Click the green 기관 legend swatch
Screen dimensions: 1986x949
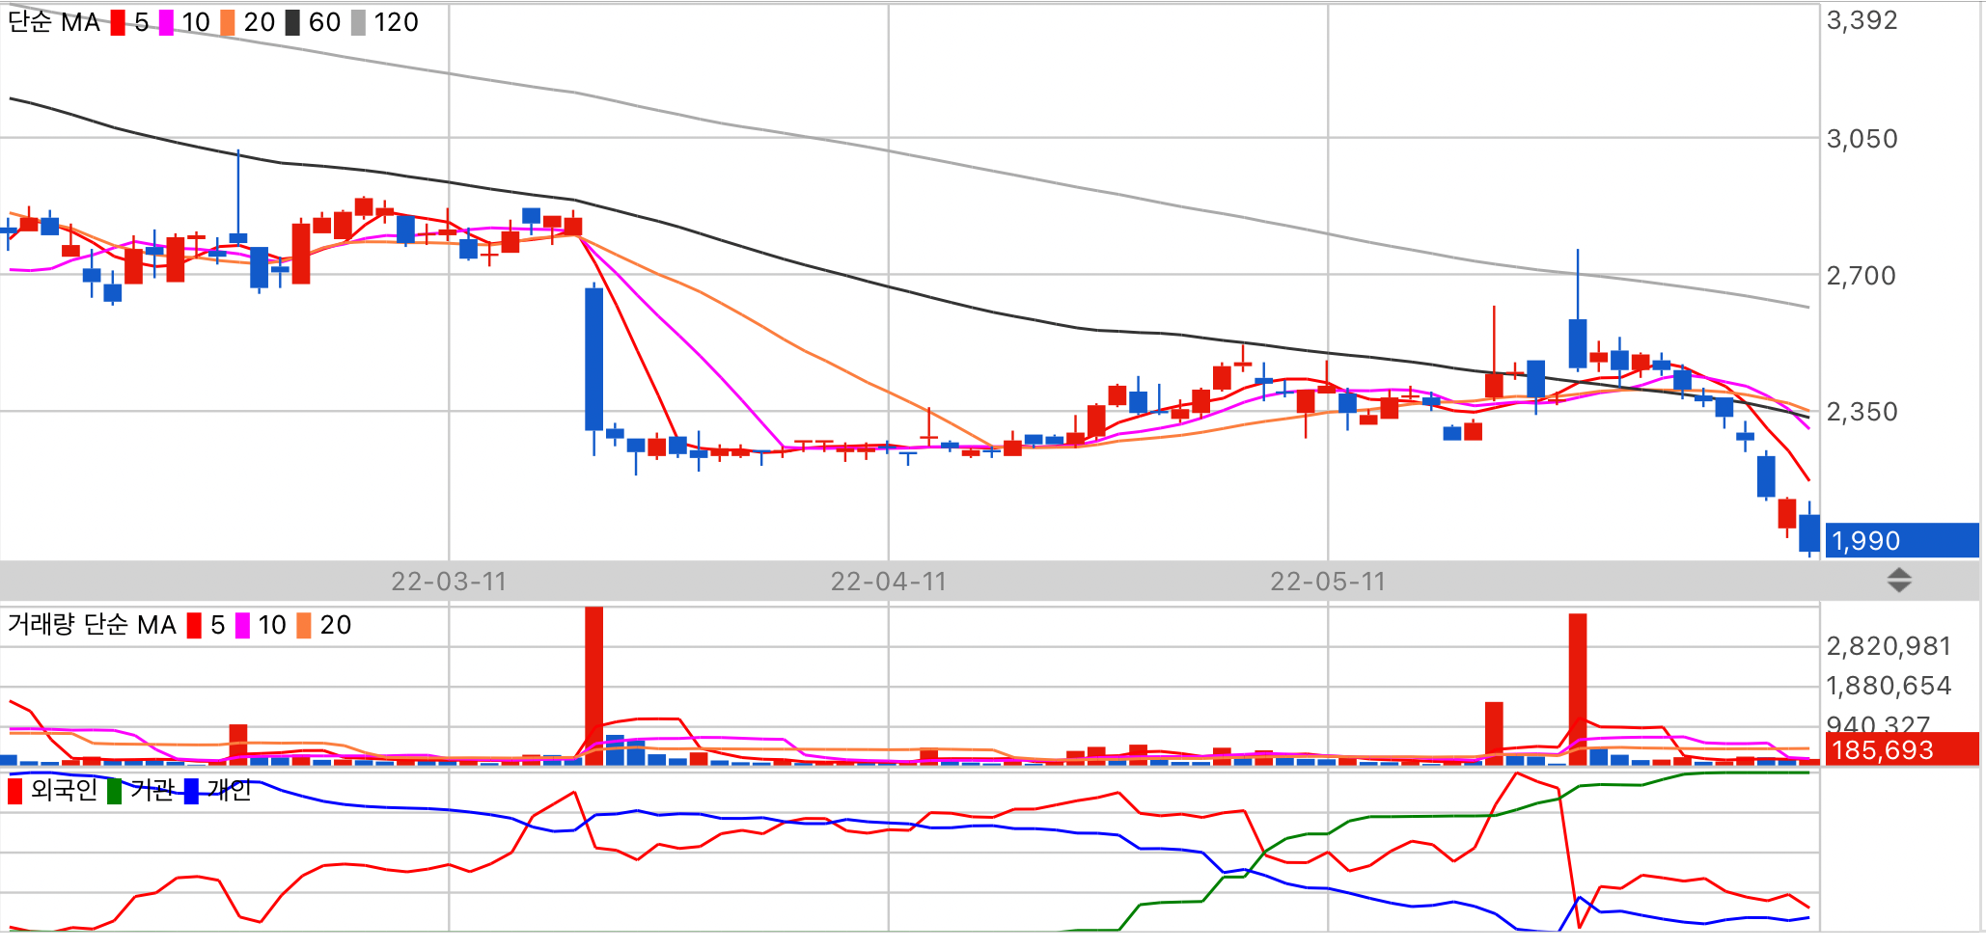(115, 791)
